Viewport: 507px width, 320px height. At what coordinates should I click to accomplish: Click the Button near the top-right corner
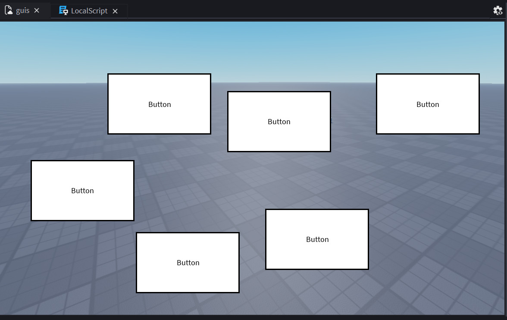point(428,104)
